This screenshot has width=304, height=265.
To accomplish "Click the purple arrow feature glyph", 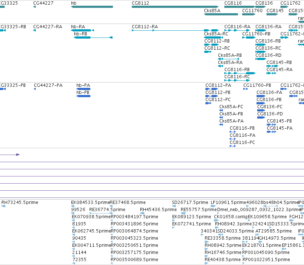I will pyautogui.click(x=10, y=155).
